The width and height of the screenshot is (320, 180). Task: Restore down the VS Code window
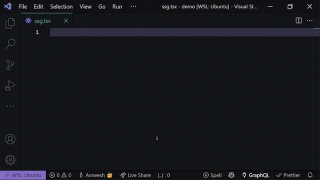[290, 6]
